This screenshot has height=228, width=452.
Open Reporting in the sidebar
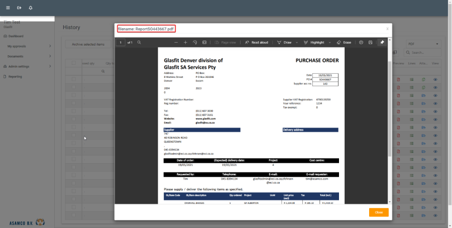15,76
